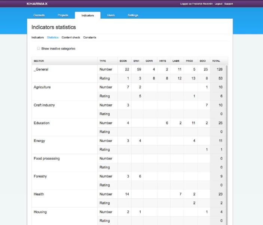
Task: Go to Content check page
Action: [71, 37]
